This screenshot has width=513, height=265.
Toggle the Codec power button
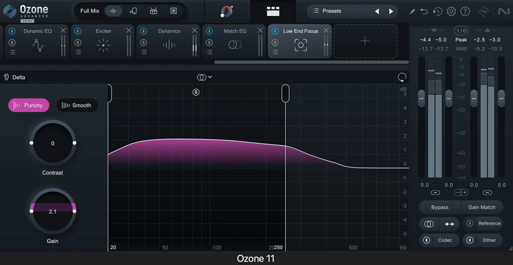pyautogui.click(x=426, y=240)
